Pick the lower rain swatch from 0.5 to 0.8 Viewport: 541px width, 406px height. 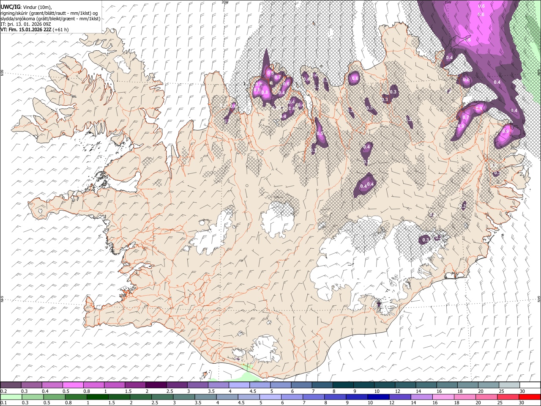(x=54, y=397)
